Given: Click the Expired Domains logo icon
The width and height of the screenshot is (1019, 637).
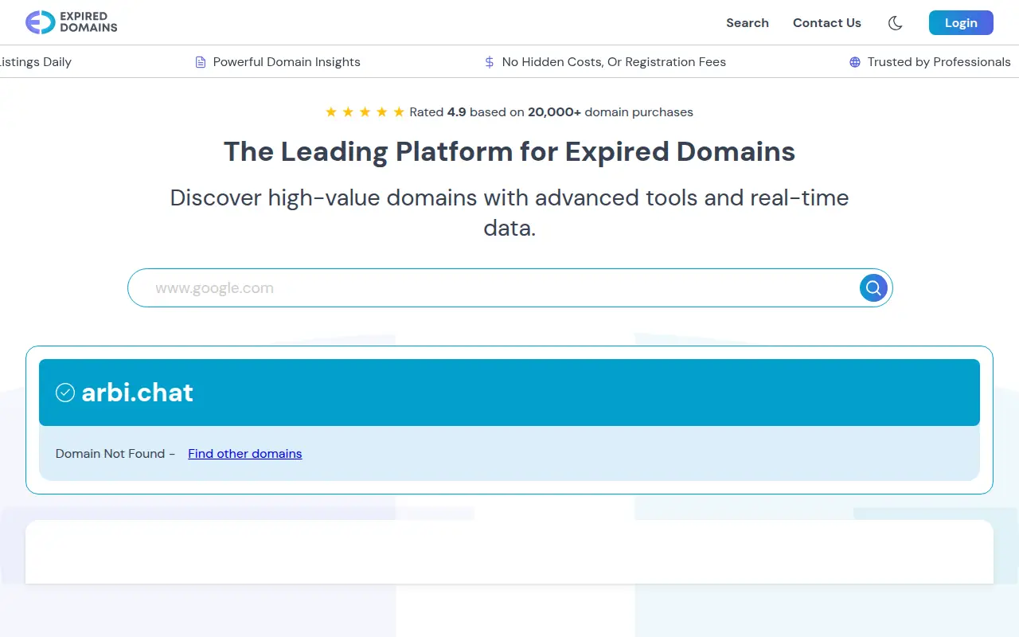Looking at the screenshot, I should (40, 22).
